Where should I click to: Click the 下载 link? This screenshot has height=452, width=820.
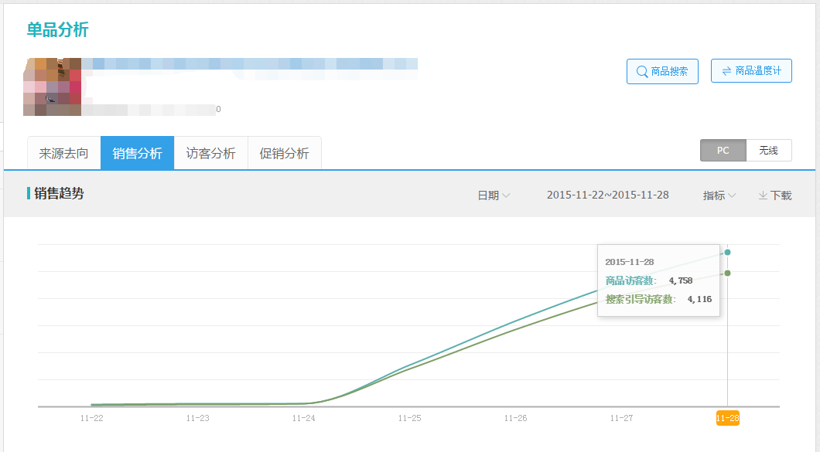(x=781, y=195)
